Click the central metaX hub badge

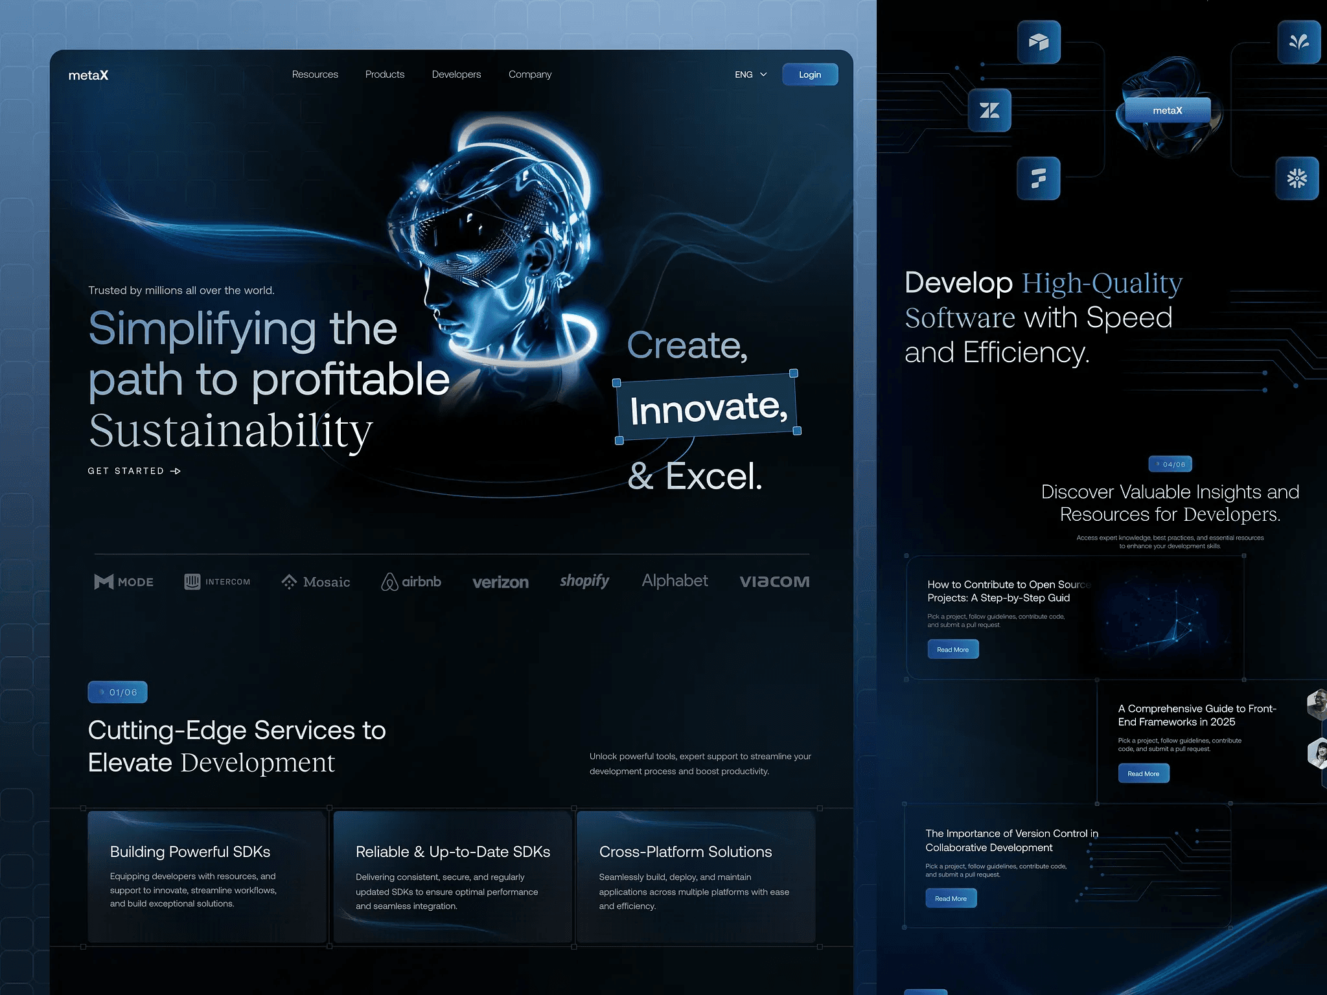pos(1167,111)
